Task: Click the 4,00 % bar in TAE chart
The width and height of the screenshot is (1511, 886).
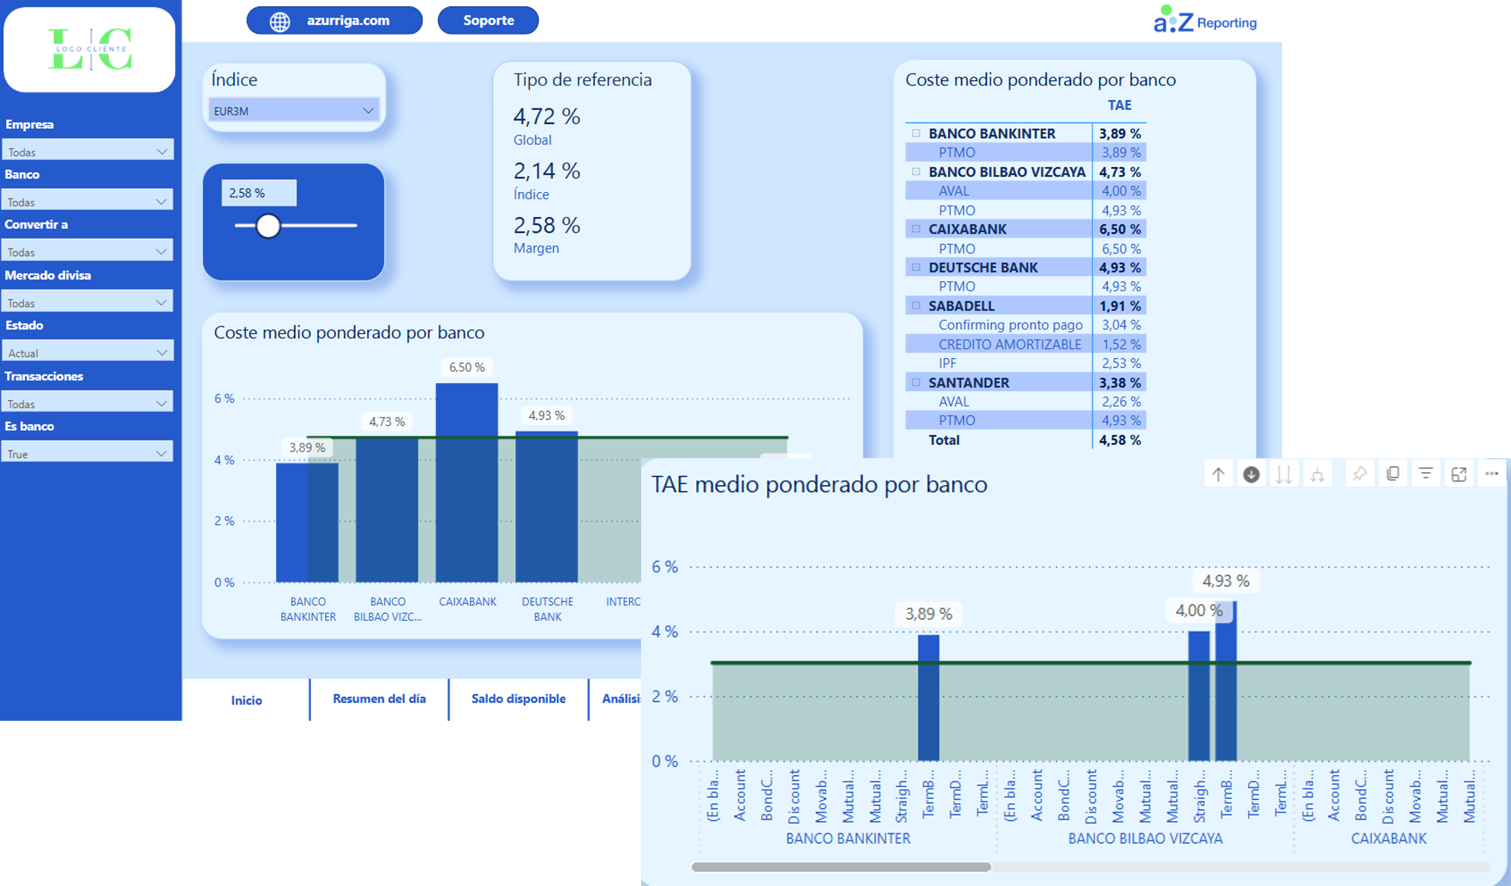Action: 1199,696
